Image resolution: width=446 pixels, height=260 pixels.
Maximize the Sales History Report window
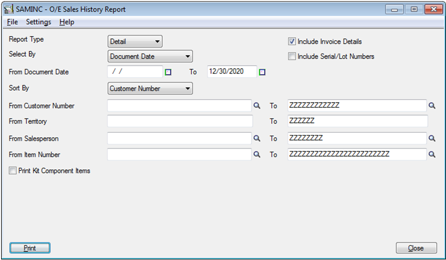[x=414, y=9]
